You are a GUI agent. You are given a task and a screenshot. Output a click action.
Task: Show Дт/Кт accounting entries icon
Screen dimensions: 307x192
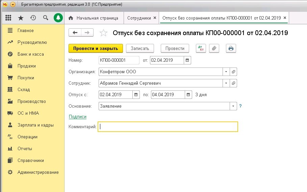click(201, 48)
